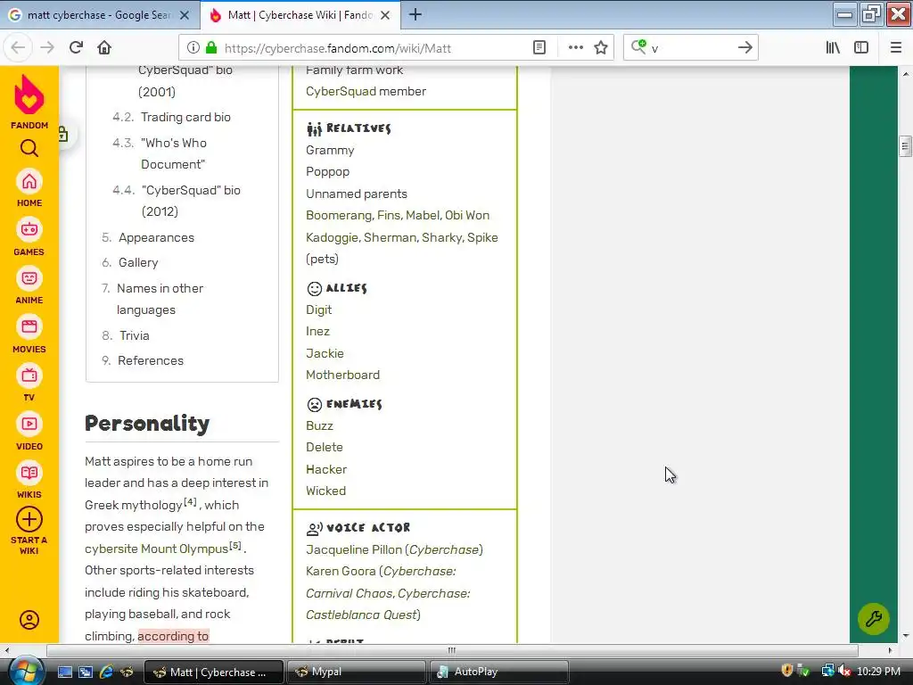The image size is (913, 685).
Task: Switch to the matt cyberchase Google Search tab
Action: coord(100,15)
